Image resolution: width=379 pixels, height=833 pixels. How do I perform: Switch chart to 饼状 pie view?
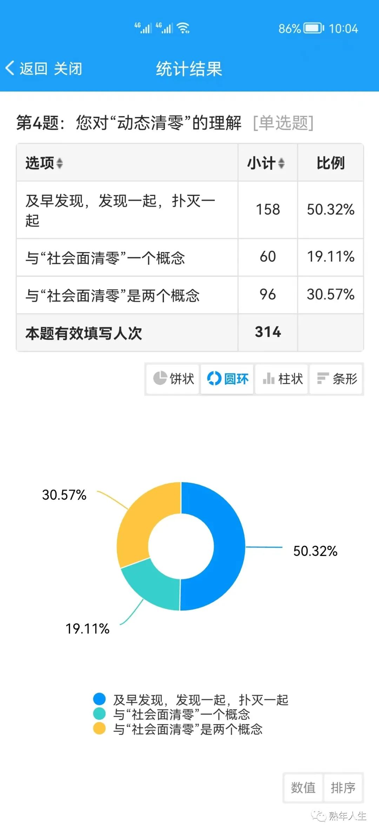click(x=173, y=379)
